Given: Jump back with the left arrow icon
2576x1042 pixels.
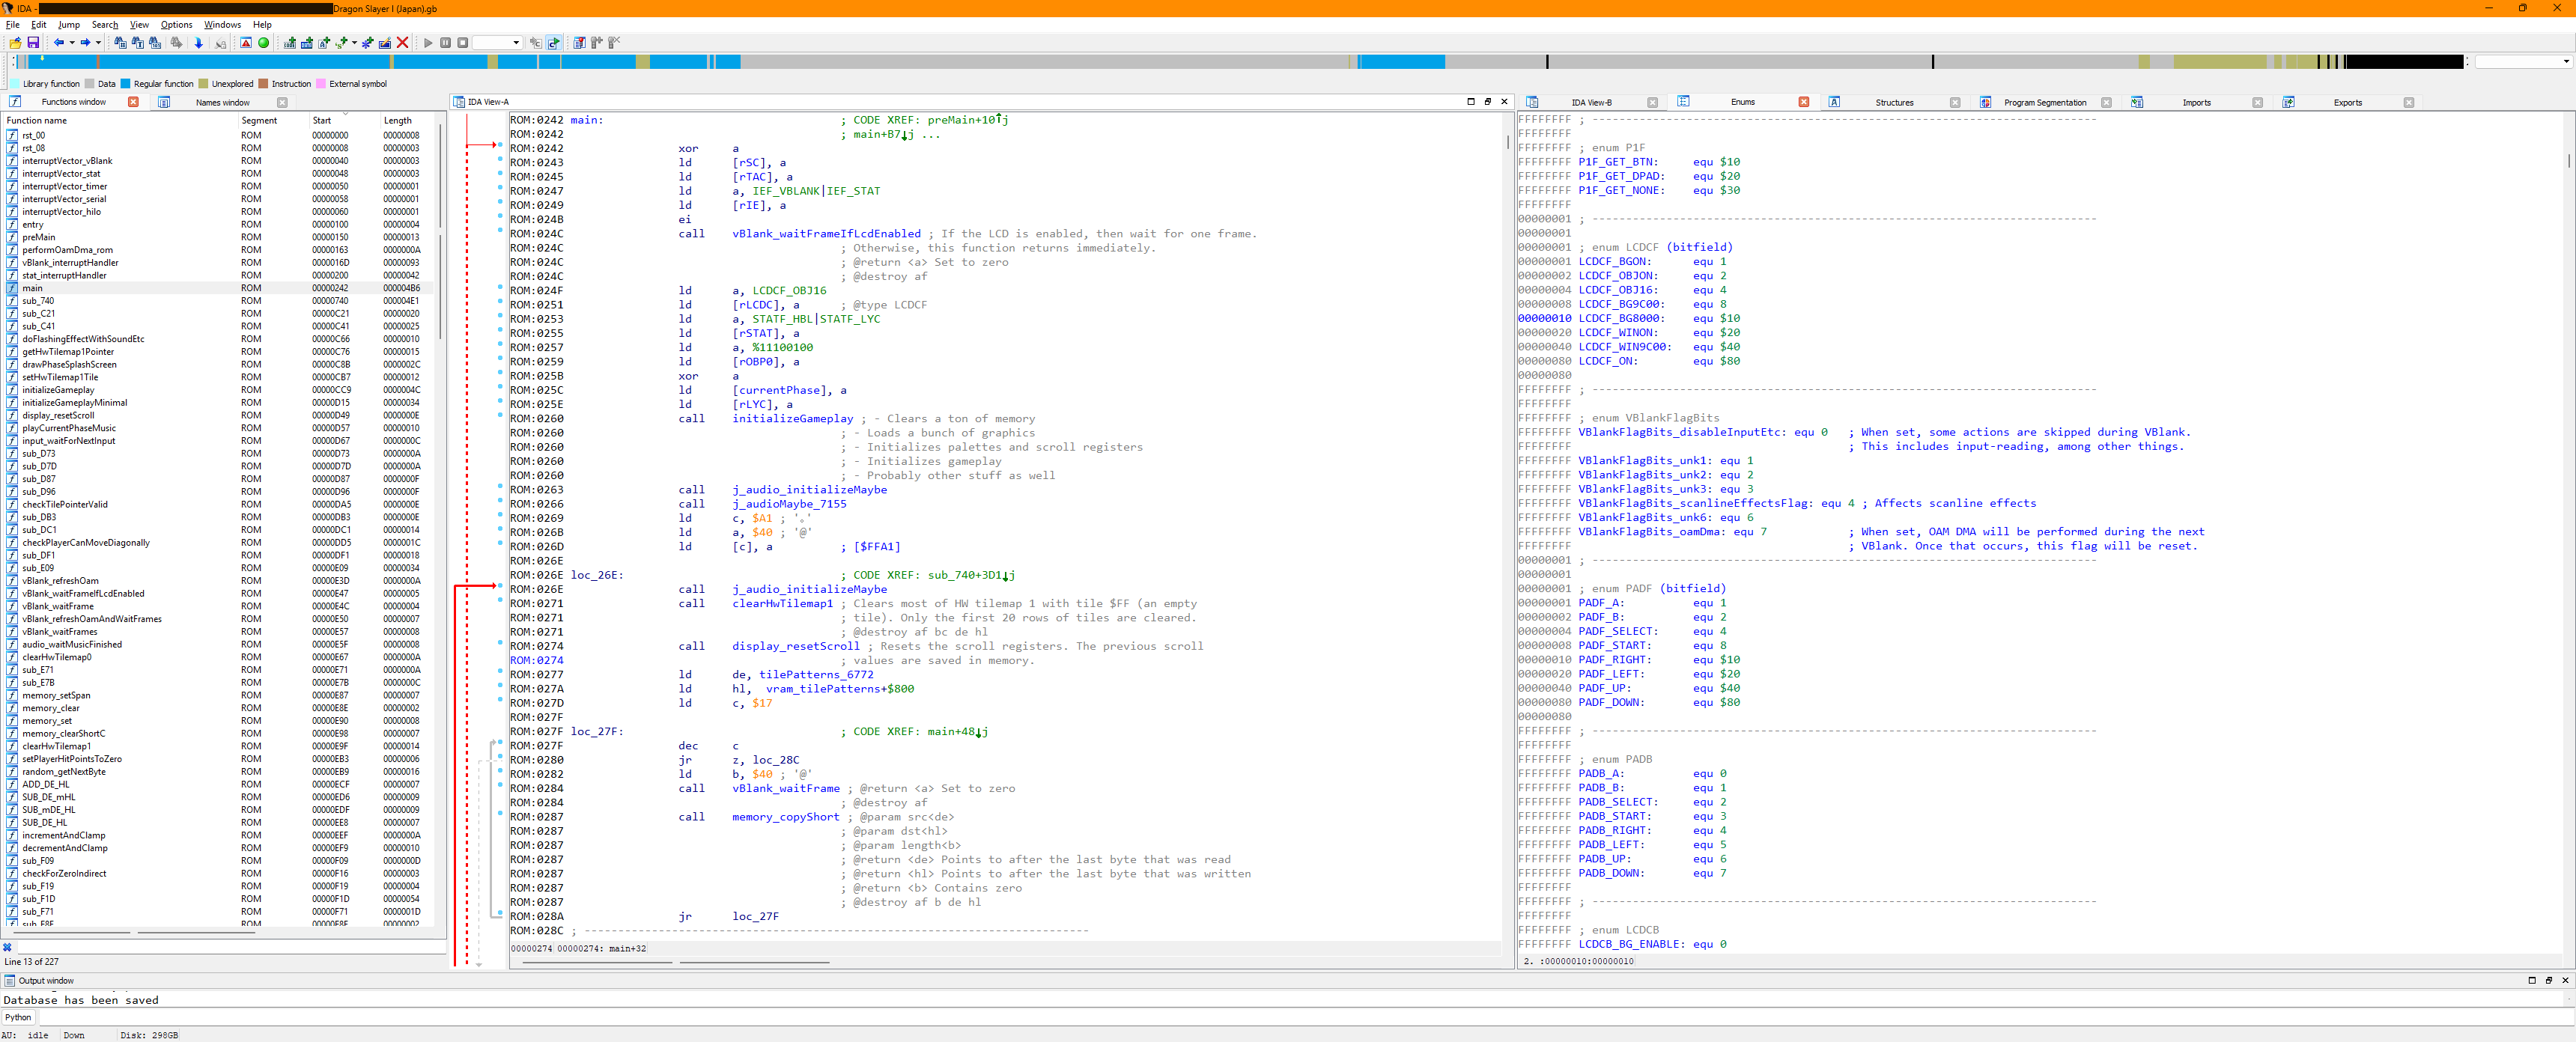Looking at the screenshot, I should (59, 43).
